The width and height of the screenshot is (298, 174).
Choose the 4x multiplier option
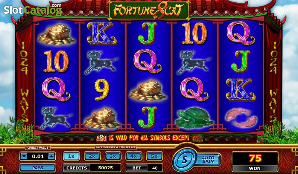(134, 156)
